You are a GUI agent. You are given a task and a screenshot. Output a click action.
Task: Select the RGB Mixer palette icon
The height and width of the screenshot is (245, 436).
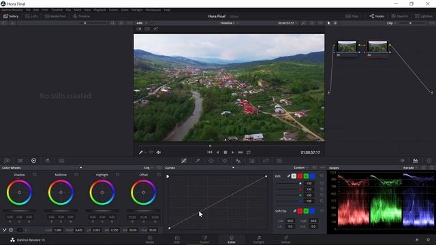pyautogui.click(x=47, y=161)
